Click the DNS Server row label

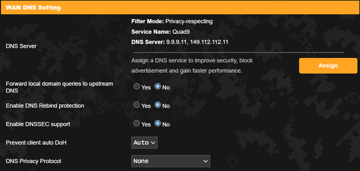[21, 46]
